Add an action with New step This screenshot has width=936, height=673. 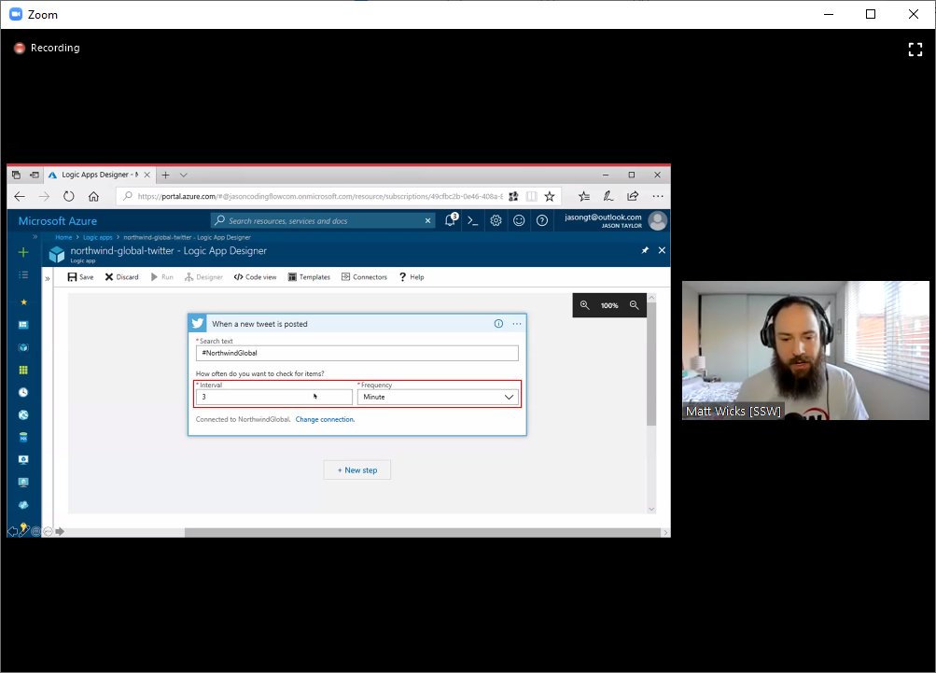click(356, 470)
